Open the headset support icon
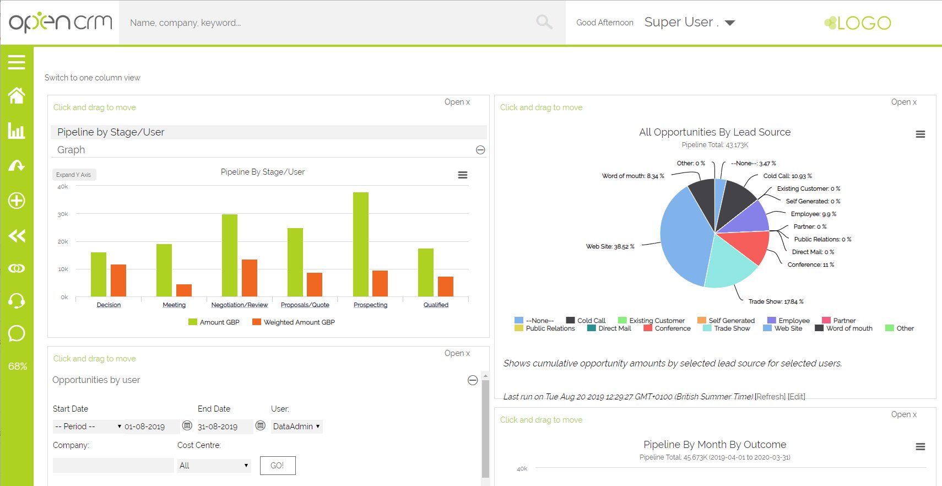 click(x=17, y=301)
